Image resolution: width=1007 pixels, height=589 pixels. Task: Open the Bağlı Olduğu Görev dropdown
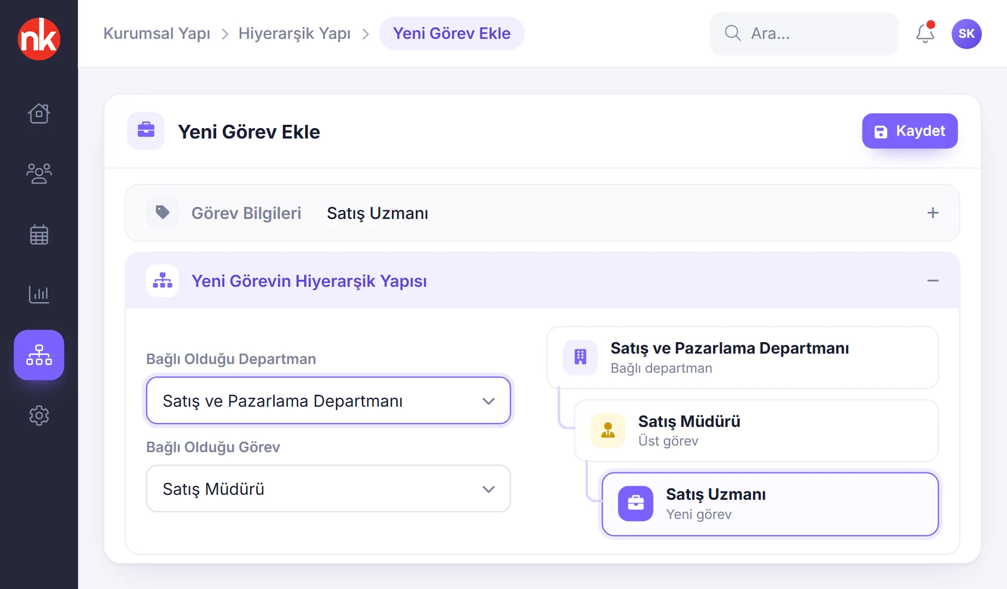[x=328, y=489]
